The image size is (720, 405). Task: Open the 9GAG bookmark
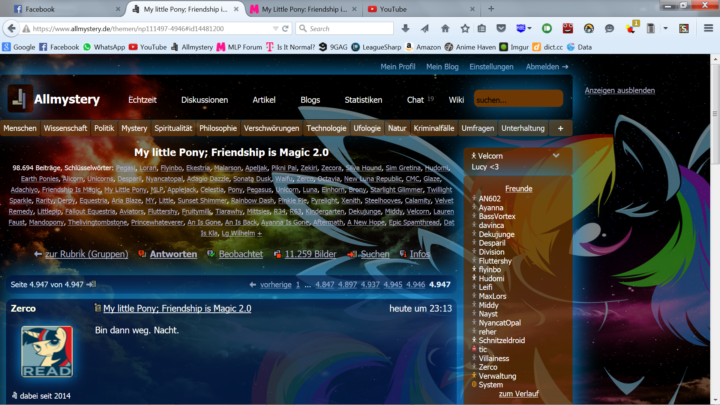pyautogui.click(x=333, y=47)
